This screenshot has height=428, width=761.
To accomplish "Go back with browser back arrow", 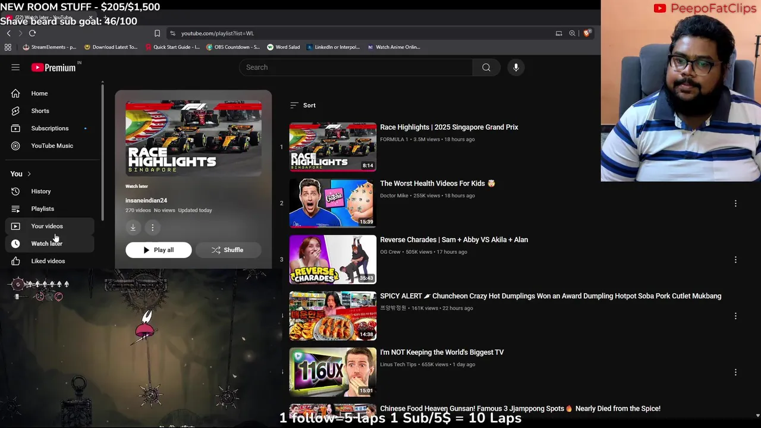I will click(8, 33).
